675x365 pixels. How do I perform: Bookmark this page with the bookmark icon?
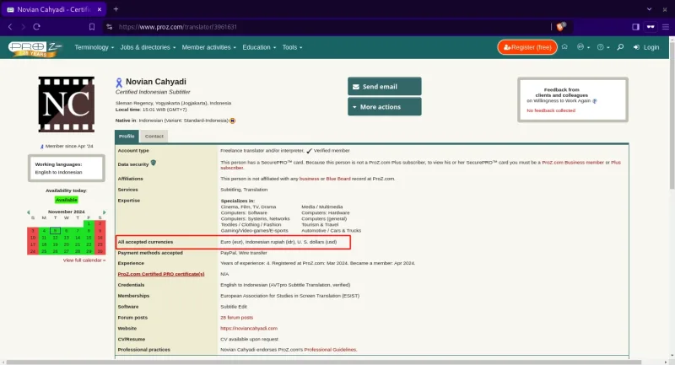[x=92, y=27]
